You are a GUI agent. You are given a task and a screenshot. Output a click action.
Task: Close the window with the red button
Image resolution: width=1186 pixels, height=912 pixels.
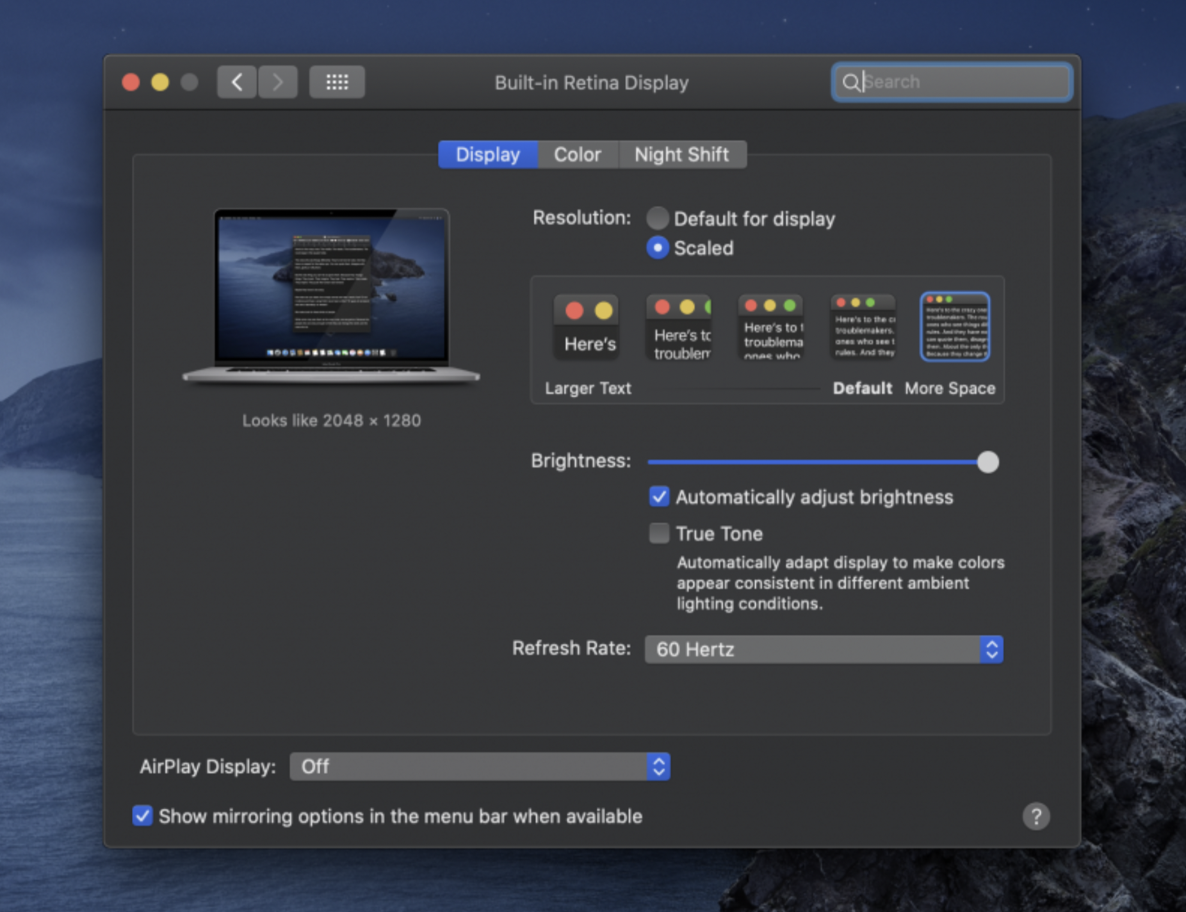click(131, 82)
